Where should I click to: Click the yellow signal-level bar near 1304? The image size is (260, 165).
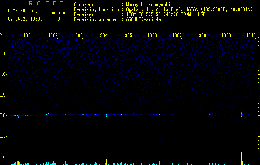[100, 160]
